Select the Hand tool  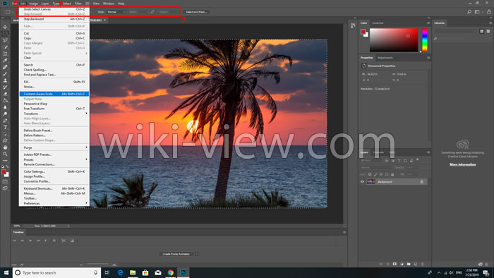tap(5, 147)
